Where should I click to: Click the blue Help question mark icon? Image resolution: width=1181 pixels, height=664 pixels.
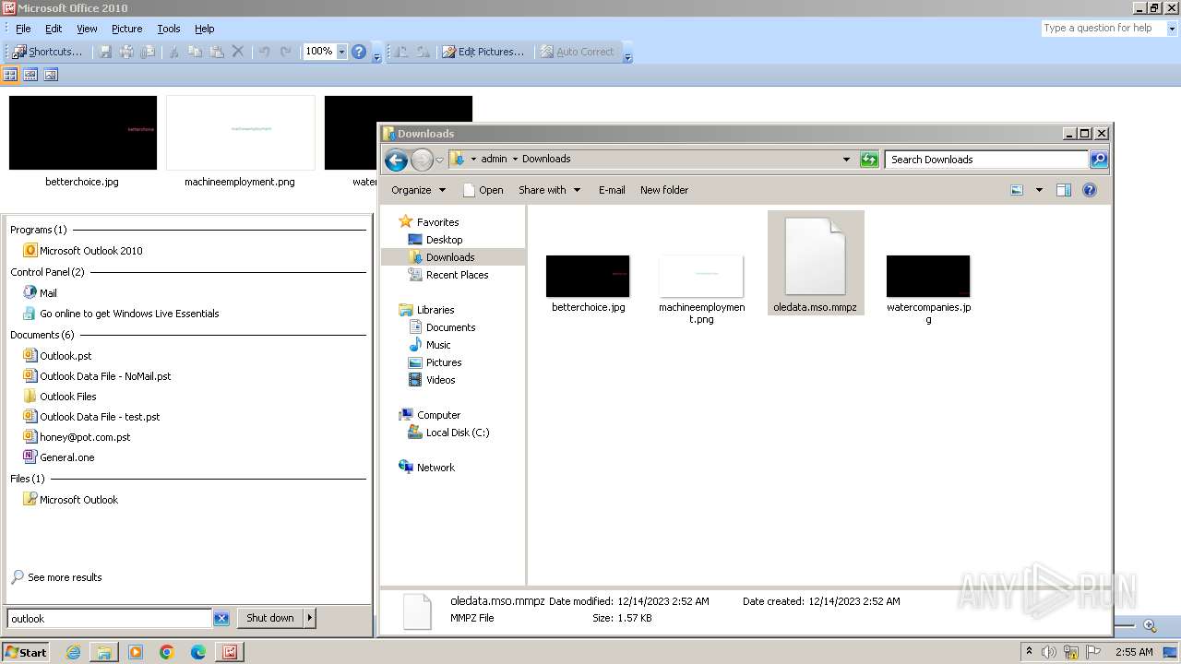click(x=359, y=52)
